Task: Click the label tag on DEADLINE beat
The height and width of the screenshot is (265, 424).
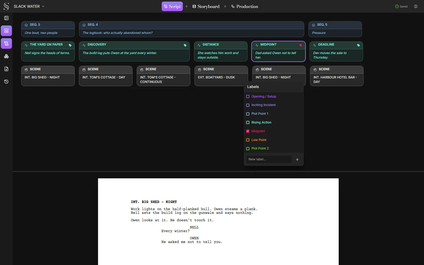Action: tap(359, 45)
